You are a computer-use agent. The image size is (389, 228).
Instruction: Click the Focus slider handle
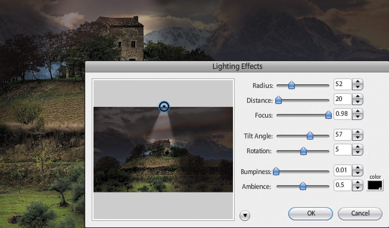328,115
